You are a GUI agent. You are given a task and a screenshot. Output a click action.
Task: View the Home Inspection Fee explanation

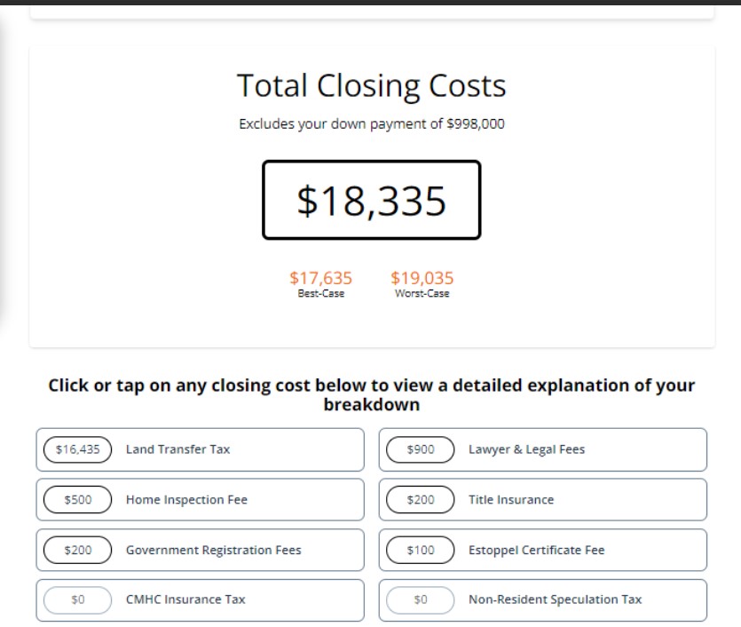coord(200,500)
